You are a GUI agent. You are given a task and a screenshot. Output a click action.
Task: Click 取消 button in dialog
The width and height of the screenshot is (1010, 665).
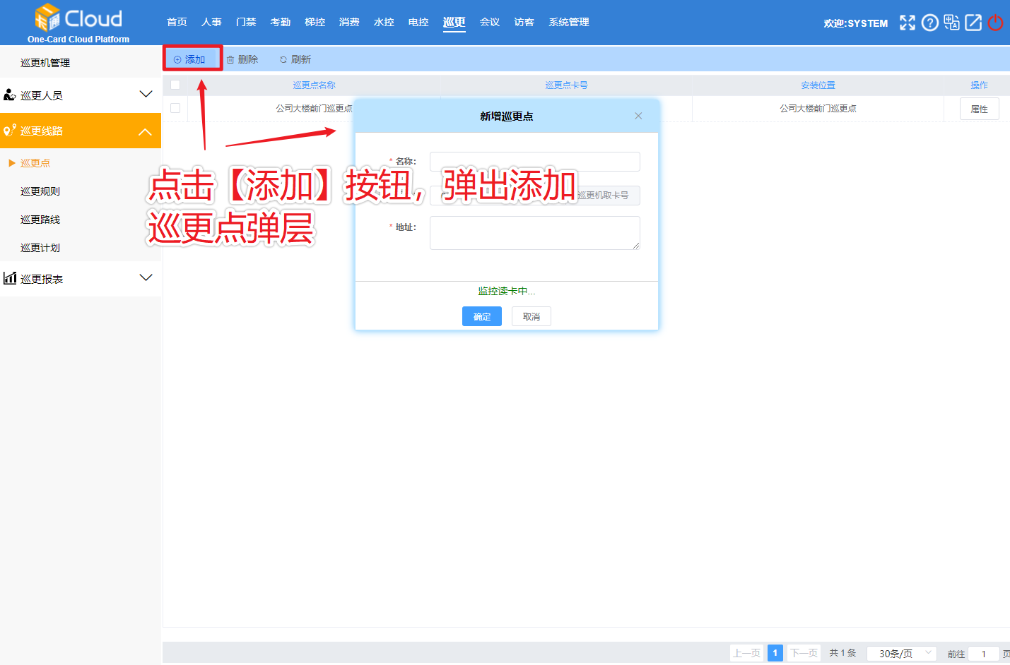532,316
